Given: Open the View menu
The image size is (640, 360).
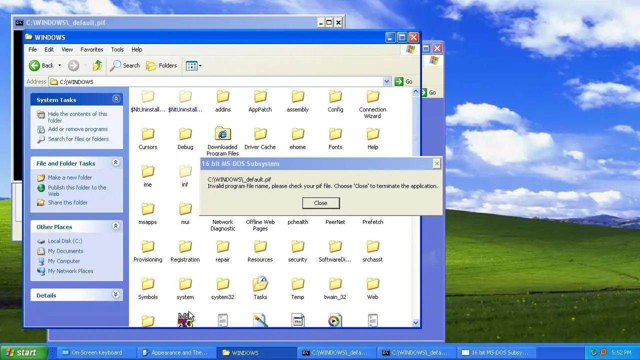Looking at the screenshot, I should point(67,49).
